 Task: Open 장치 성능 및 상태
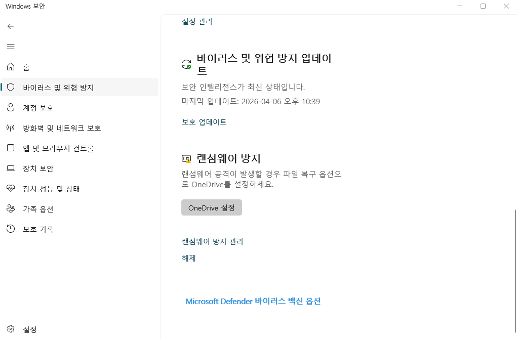click(x=79, y=189)
